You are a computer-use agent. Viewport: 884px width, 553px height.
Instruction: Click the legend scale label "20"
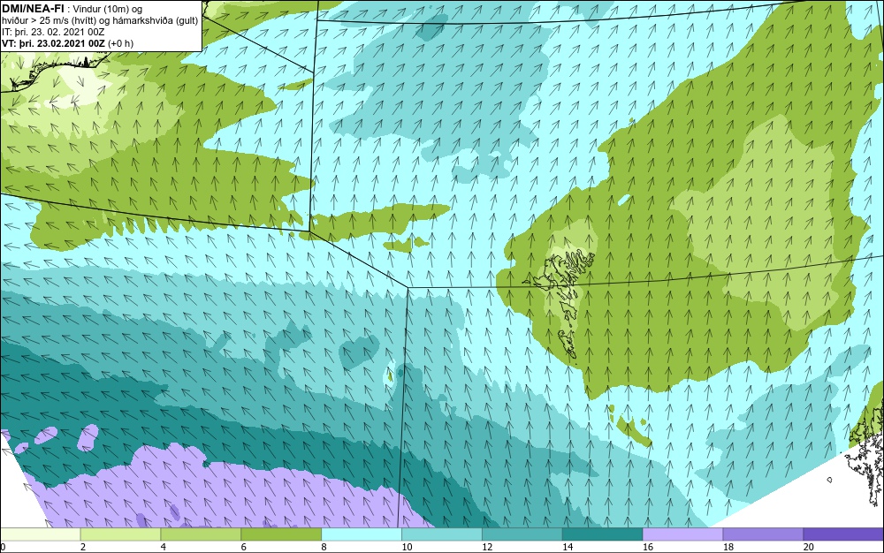[x=809, y=547]
